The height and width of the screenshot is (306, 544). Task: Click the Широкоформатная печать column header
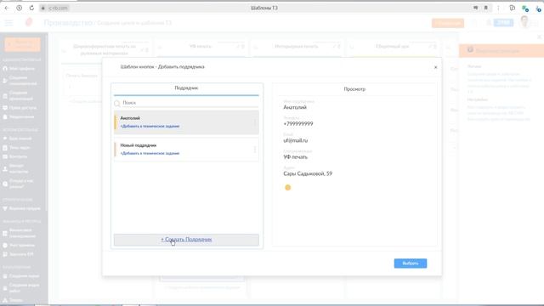tap(104, 49)
